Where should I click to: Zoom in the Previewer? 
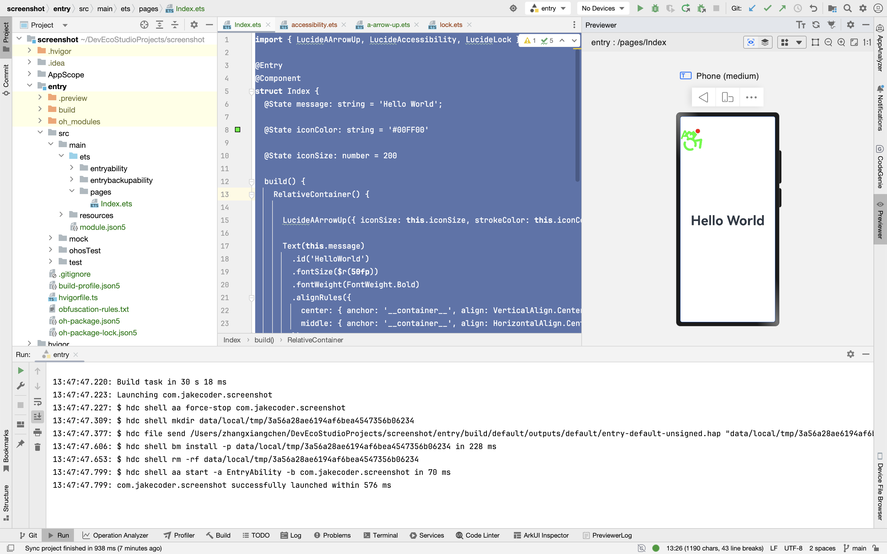tap(841, 43)
